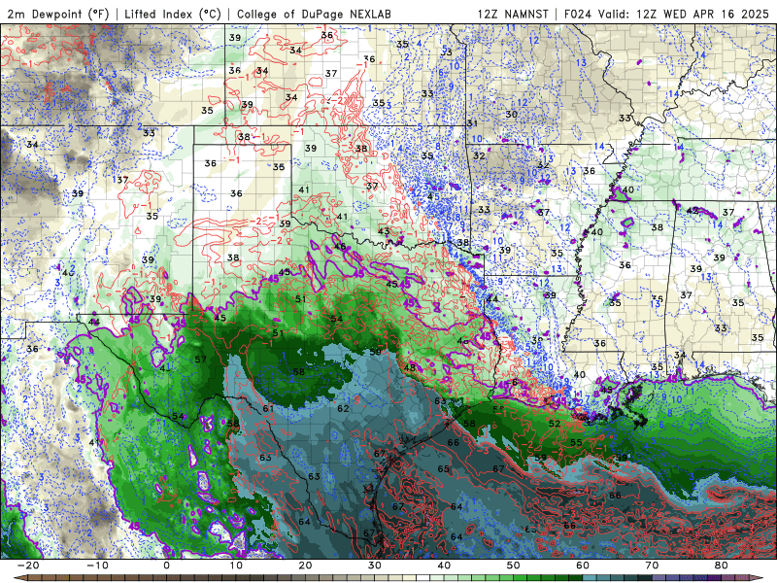
Task: Click the black '57' dewpoint value in west Texas
Action: [x=200, y=360]
